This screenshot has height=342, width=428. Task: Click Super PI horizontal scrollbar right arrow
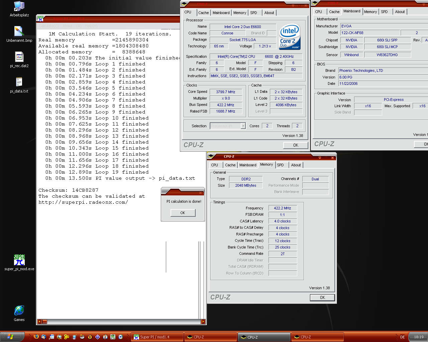click(203, 322)
